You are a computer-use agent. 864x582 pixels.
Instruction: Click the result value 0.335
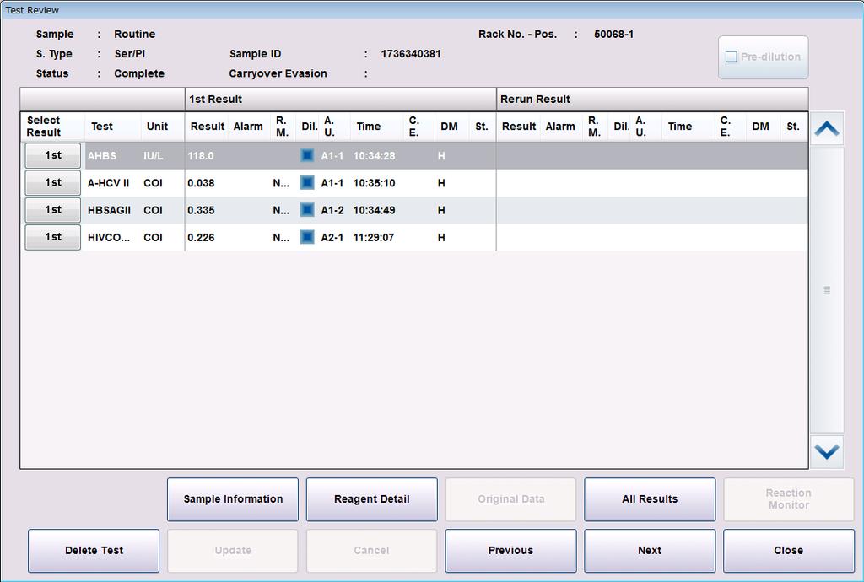(201, 210)
